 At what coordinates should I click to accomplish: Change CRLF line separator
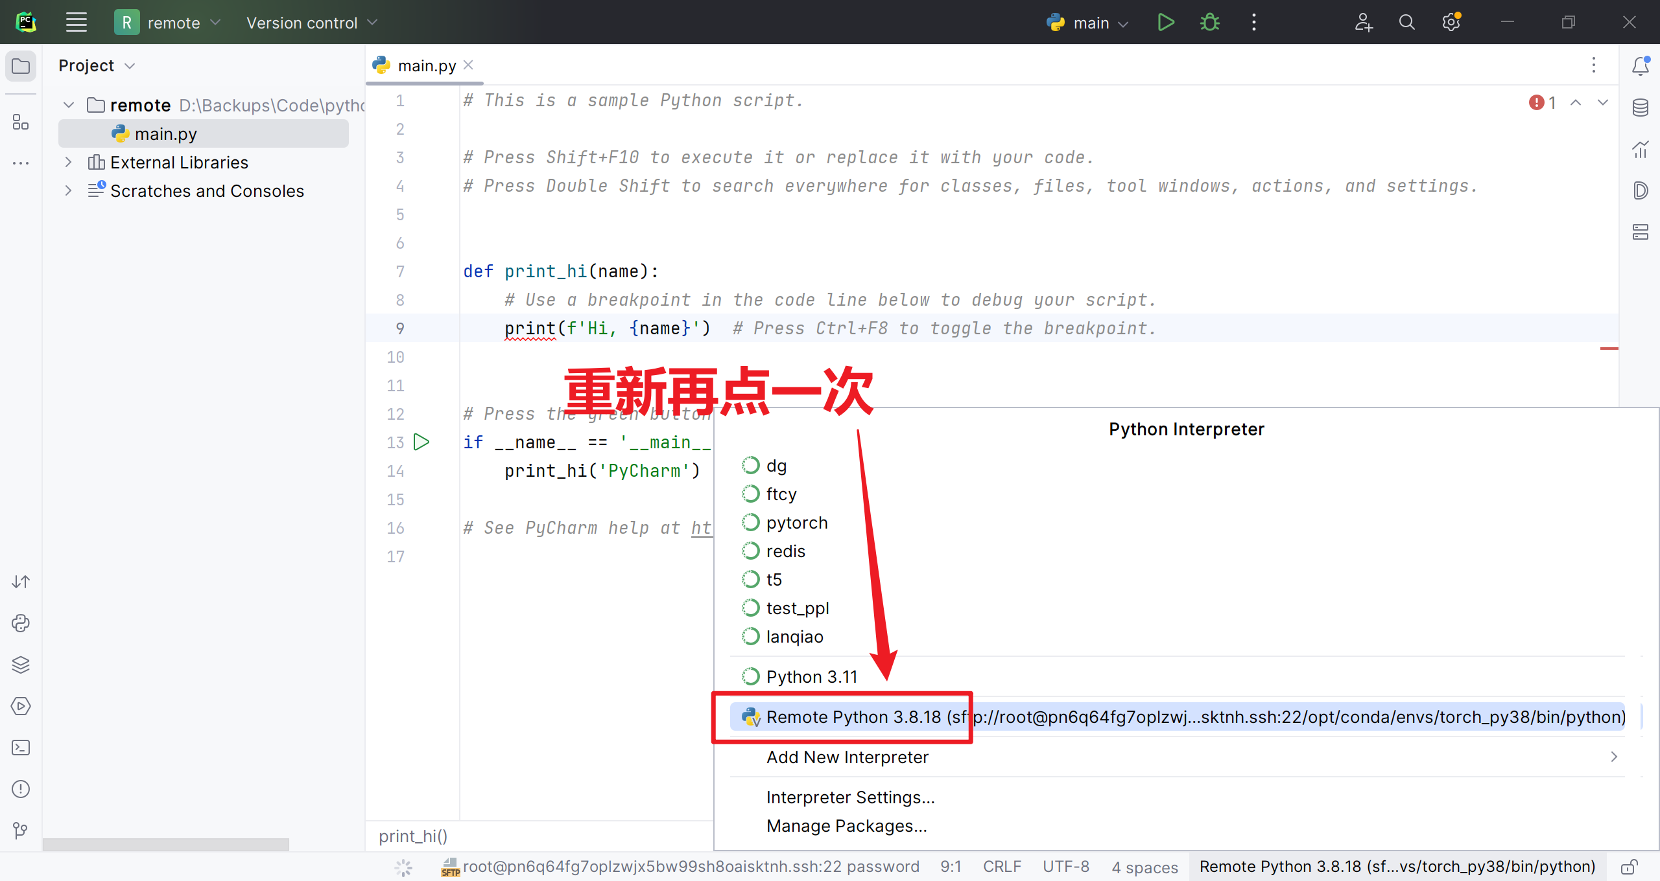click(1002, 867)
